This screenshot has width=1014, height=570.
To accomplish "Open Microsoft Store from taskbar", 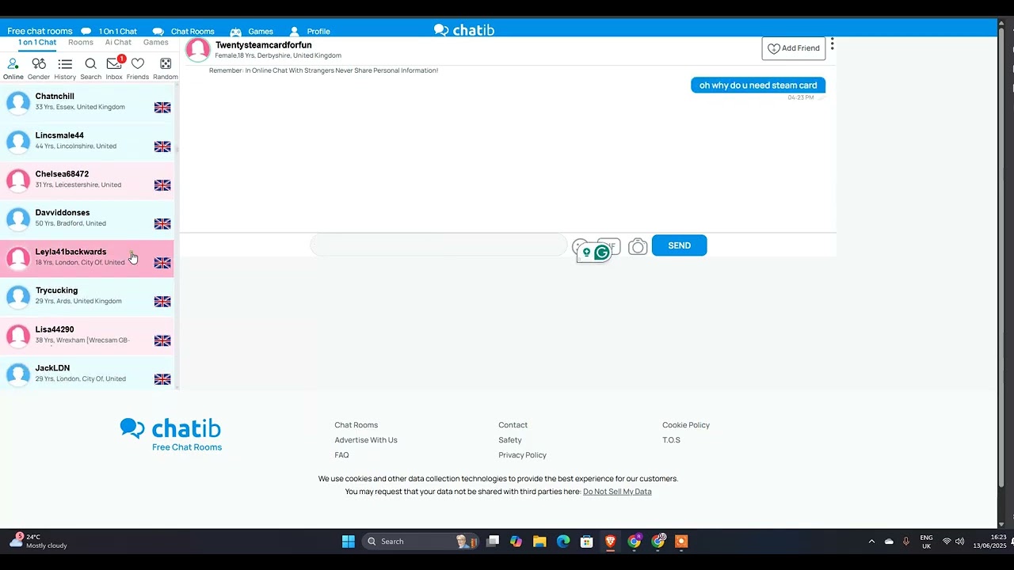I will tap(587, 541).
